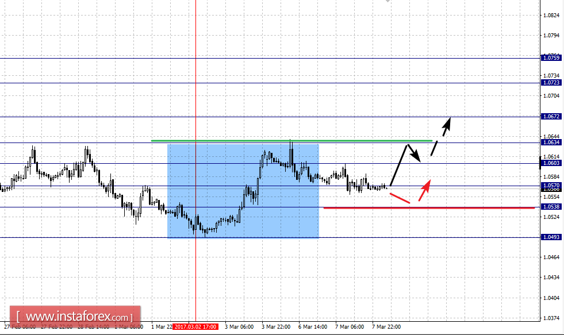Click the 3 Mar 06:00 time label

point(239,327)
